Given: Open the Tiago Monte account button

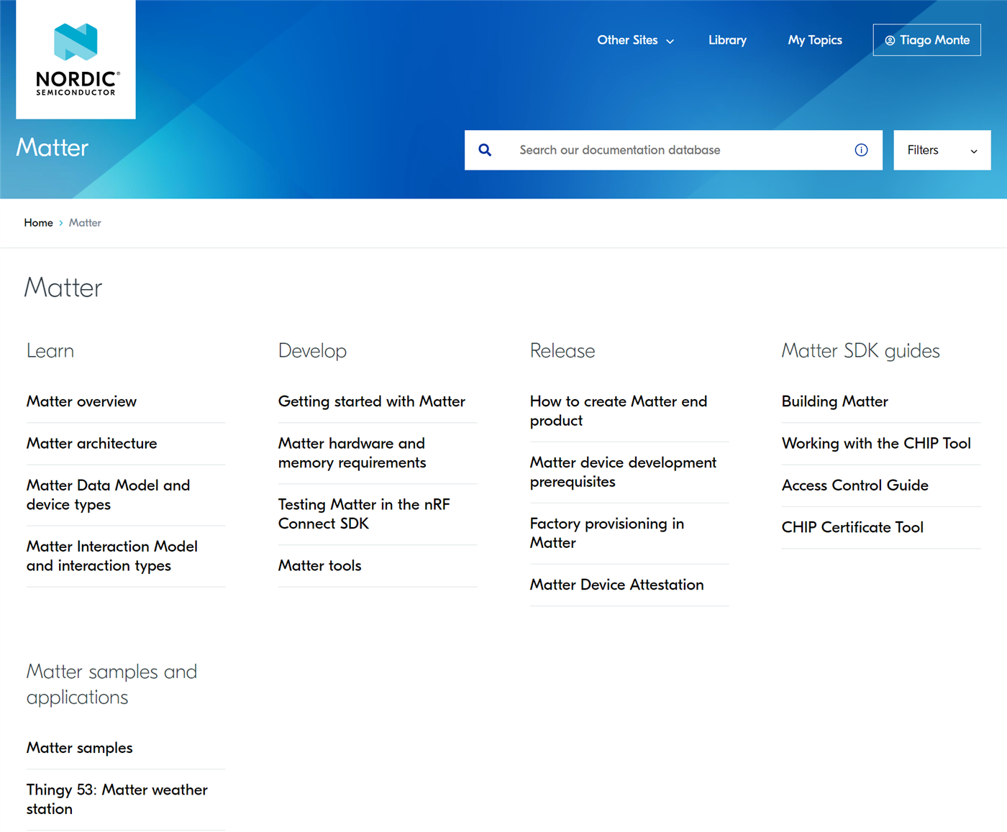Looking at the screenshot, I should coord(927,40).
